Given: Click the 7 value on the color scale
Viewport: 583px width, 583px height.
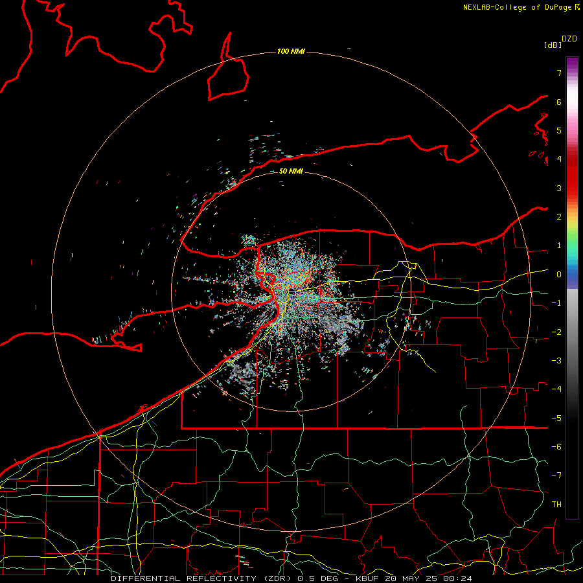Looking at the screenshot, I should [x=559, y=73].
